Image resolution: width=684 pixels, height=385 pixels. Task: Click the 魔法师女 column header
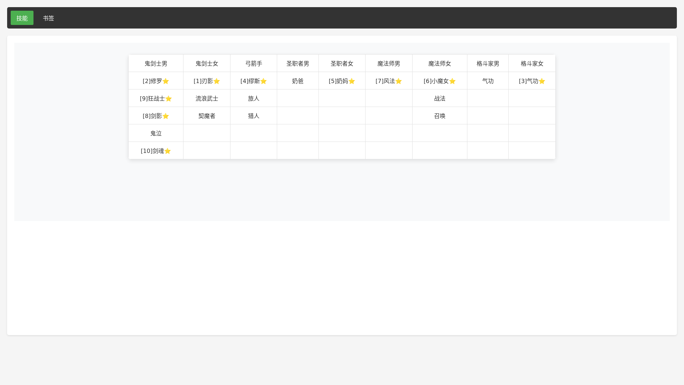(440, 63)
